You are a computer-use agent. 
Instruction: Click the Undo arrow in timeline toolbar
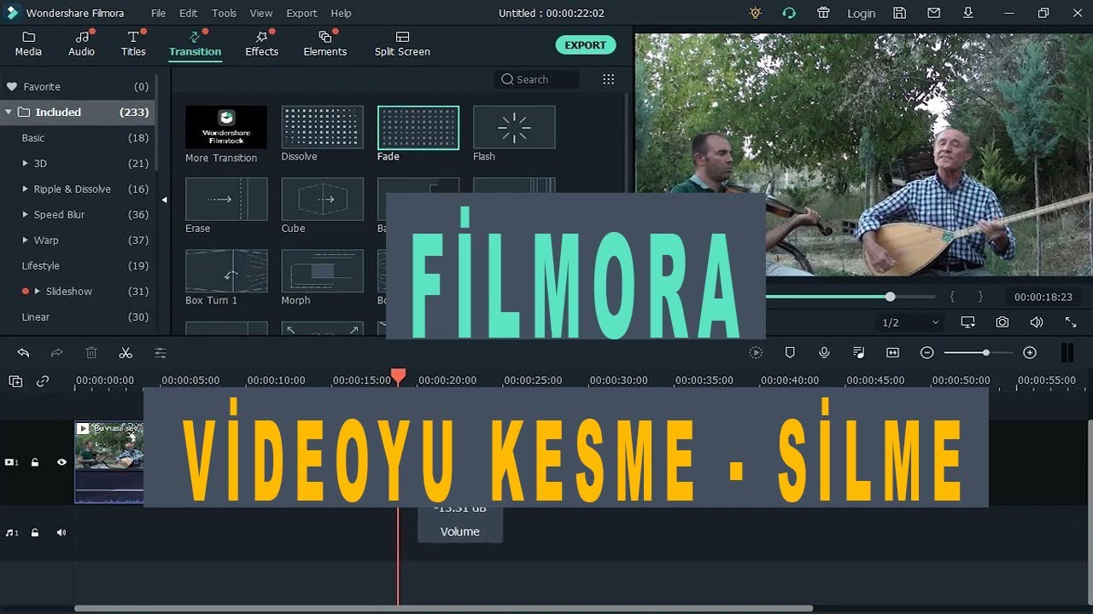pyautogui.click(x=23, y=352)
